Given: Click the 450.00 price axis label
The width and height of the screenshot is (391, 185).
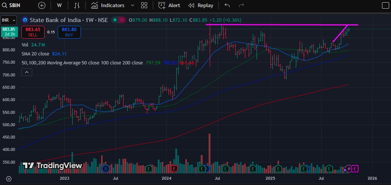Looking at the screenshot, I should 9,137.
